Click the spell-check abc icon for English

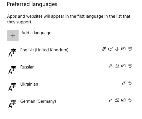click(130, 49)
